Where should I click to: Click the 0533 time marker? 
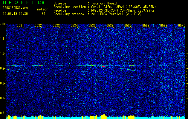[x=56, y=26]
